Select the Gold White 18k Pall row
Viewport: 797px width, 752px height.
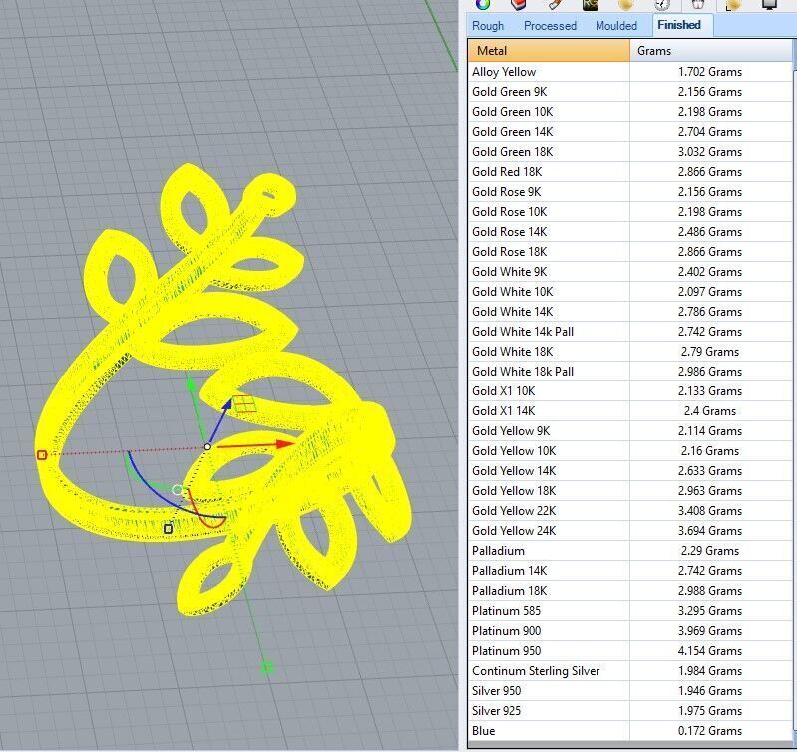(x=629, y=371)
